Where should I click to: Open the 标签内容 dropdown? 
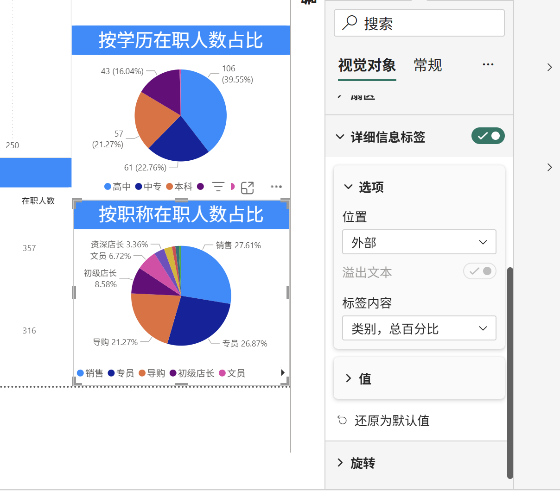coord(419,328)
